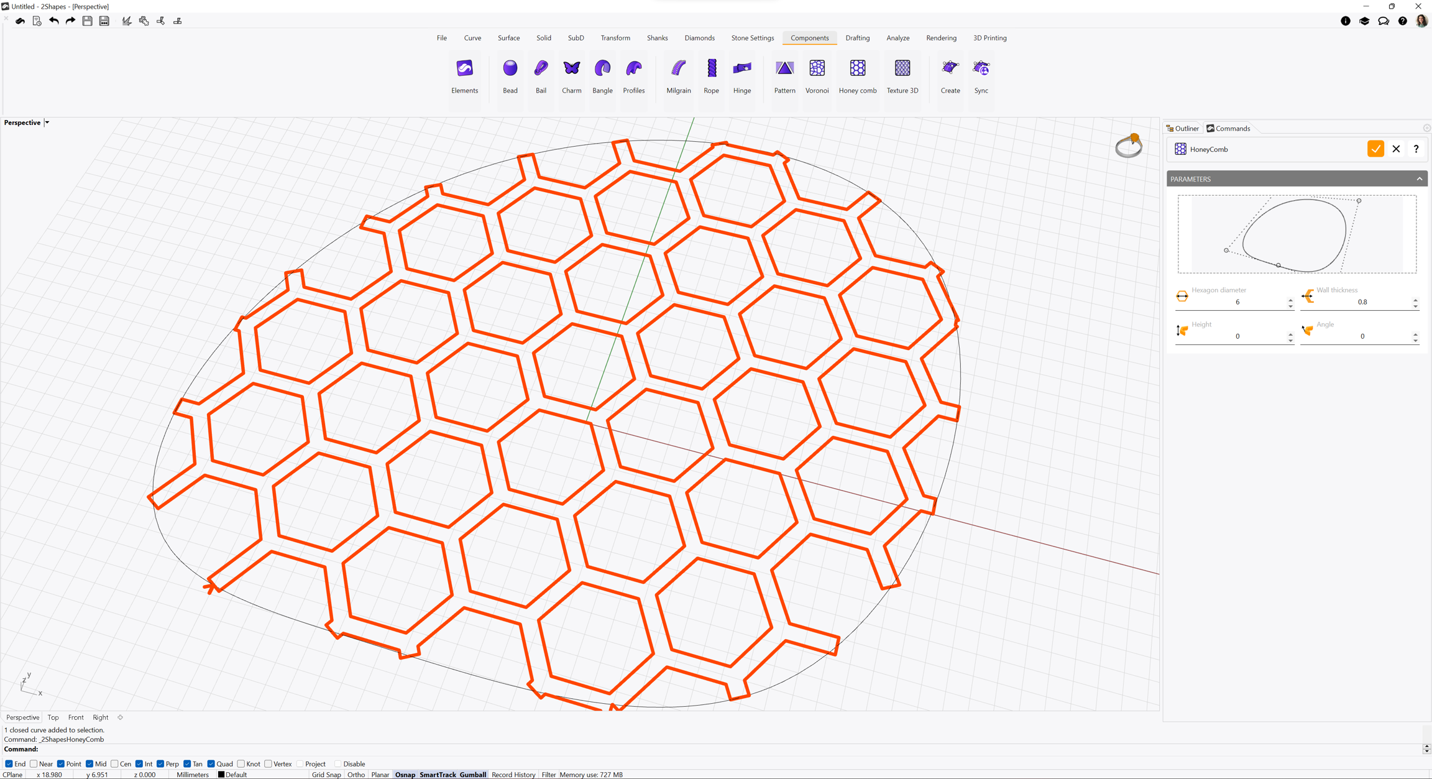Switch to the Diamonds ribbon tab
Image resolution: width=1432 pixels, height=779 pixels.
699,38
